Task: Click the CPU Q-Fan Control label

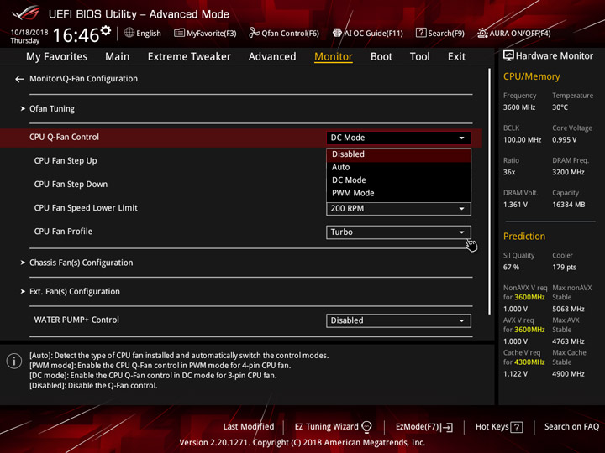Action: pos(64,137)
